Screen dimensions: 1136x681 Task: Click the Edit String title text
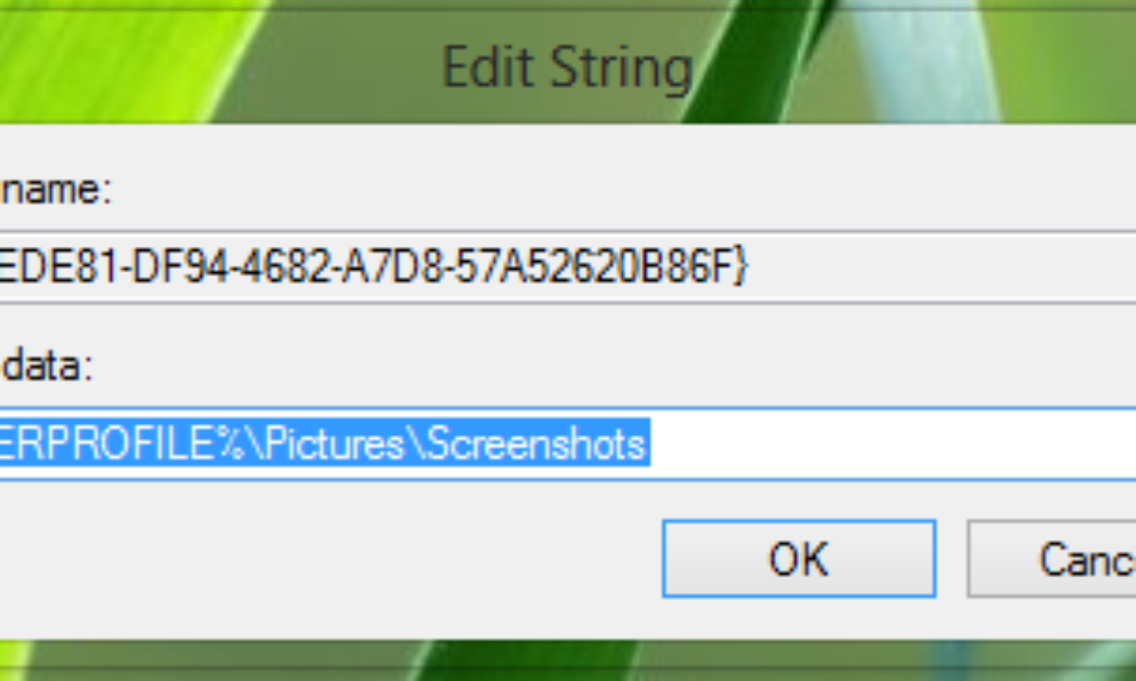tap(567, 68)
